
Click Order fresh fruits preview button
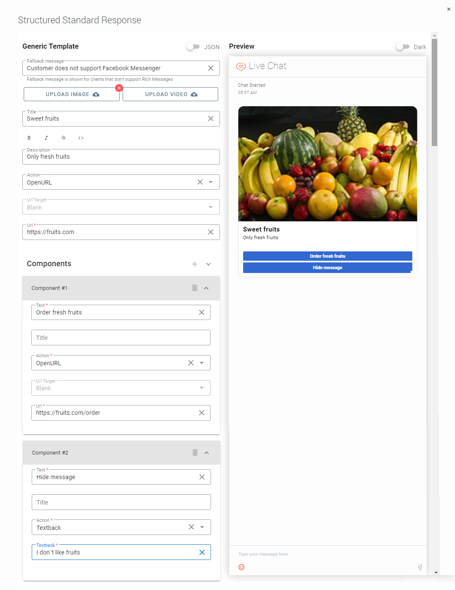pos(327,256)
